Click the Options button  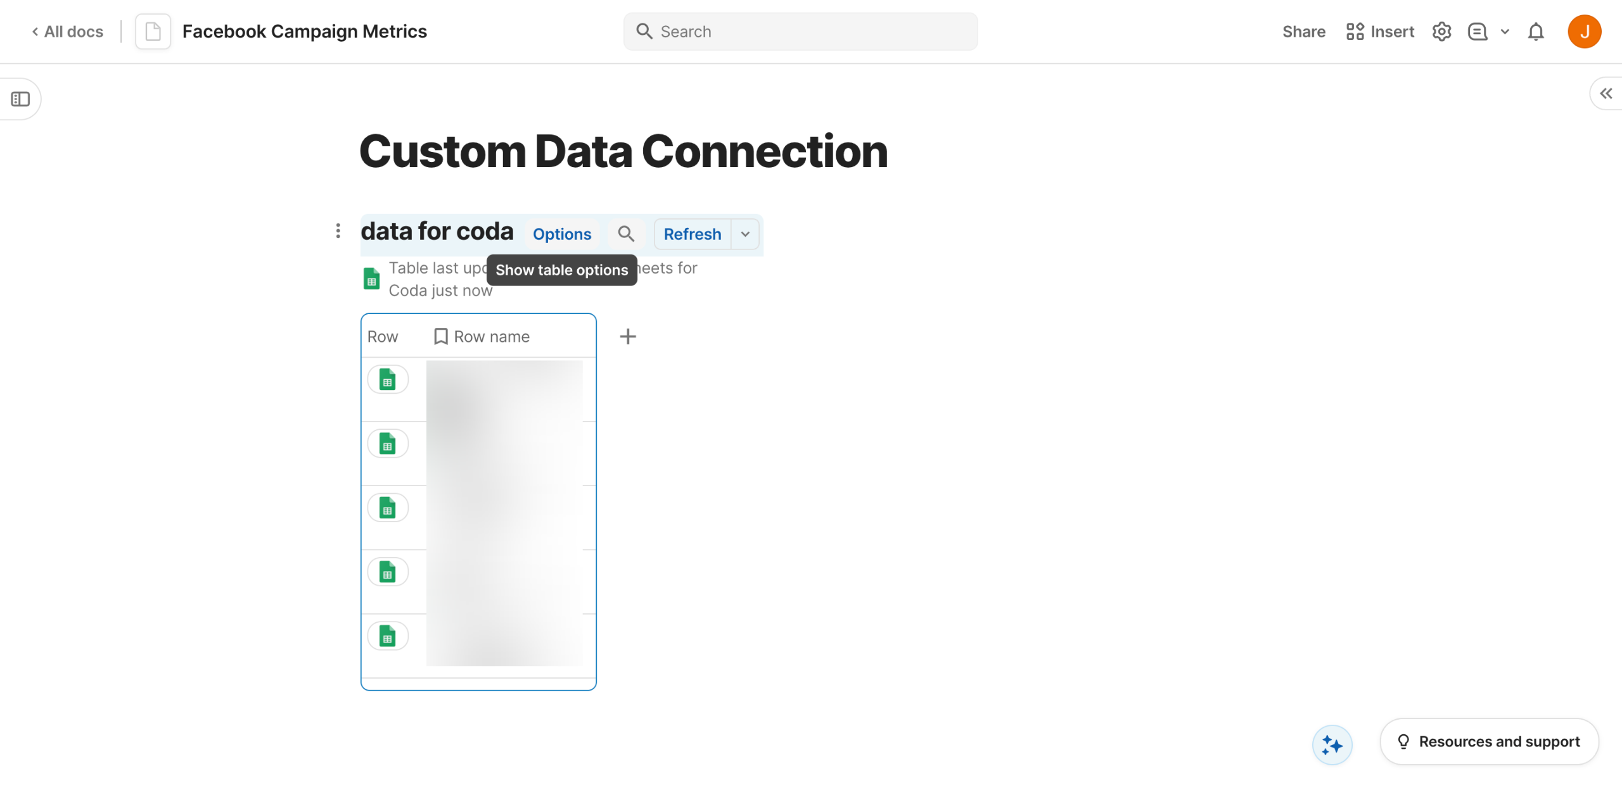[561, 234]
